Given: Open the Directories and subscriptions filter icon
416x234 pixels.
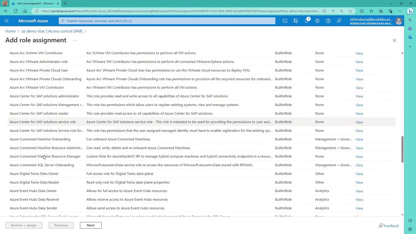Looking at the screenshot, I should click(296, 21).
